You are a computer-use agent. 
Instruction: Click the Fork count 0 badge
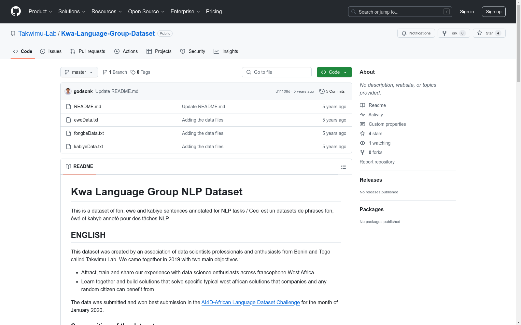[462, 33]
